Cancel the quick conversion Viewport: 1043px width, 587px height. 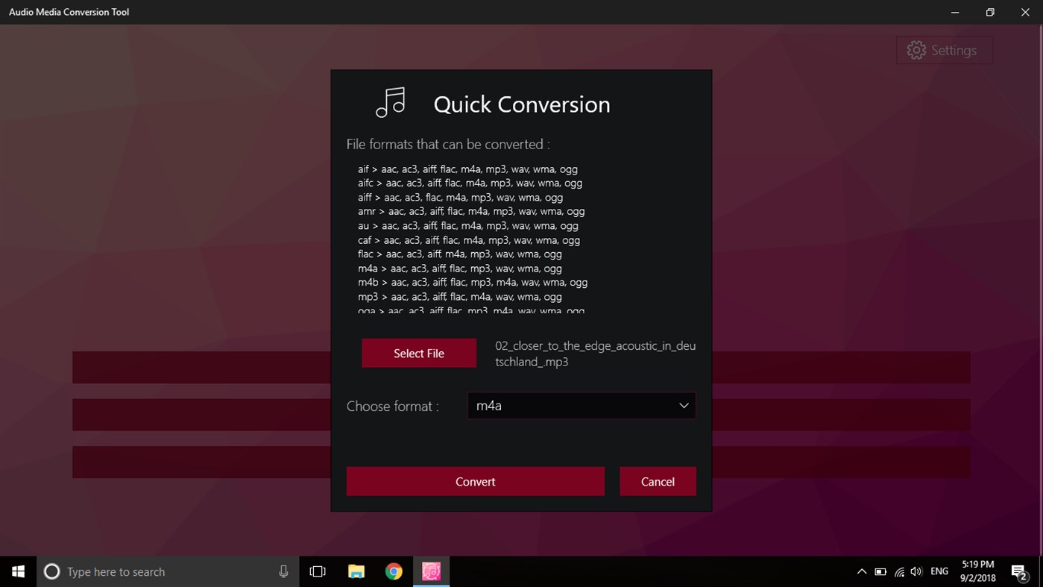click(658, 481)
